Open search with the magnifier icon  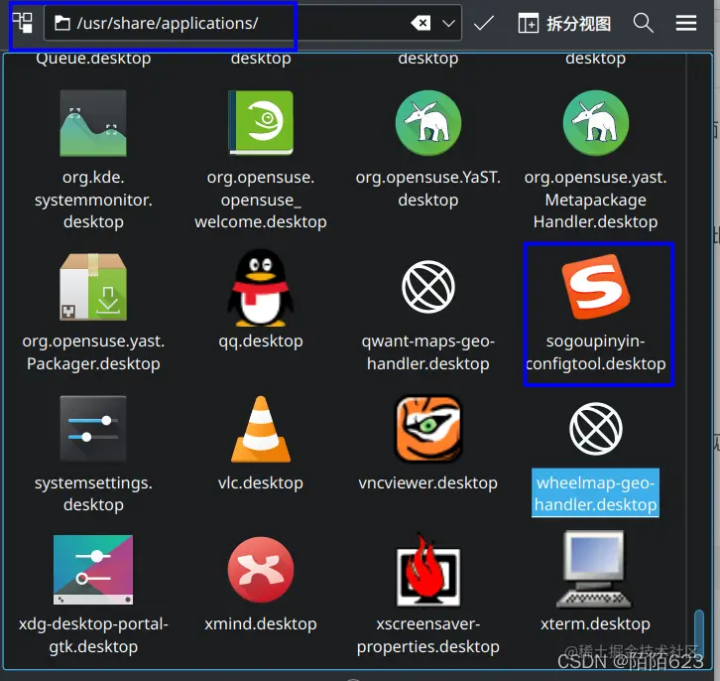643,23
